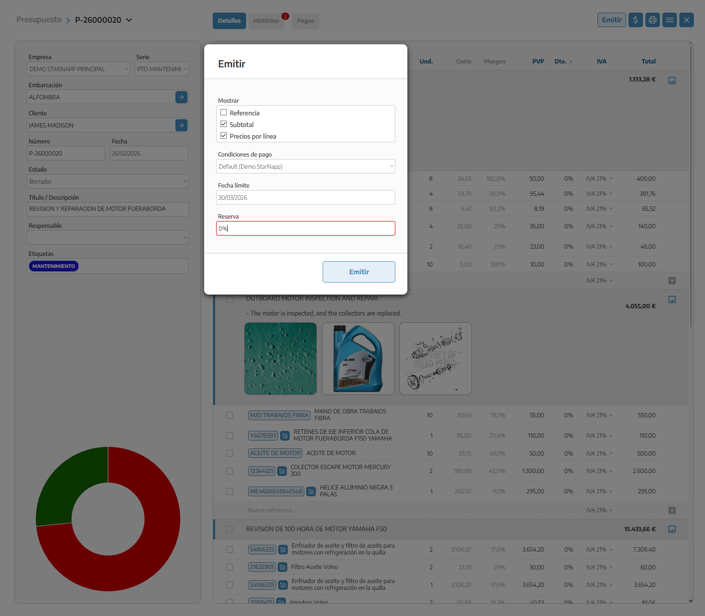The width and height of the screenshot is (705, 616).
Task: Open IVA 21% dropdown in the 400,00 row
Action: [599, 179]
